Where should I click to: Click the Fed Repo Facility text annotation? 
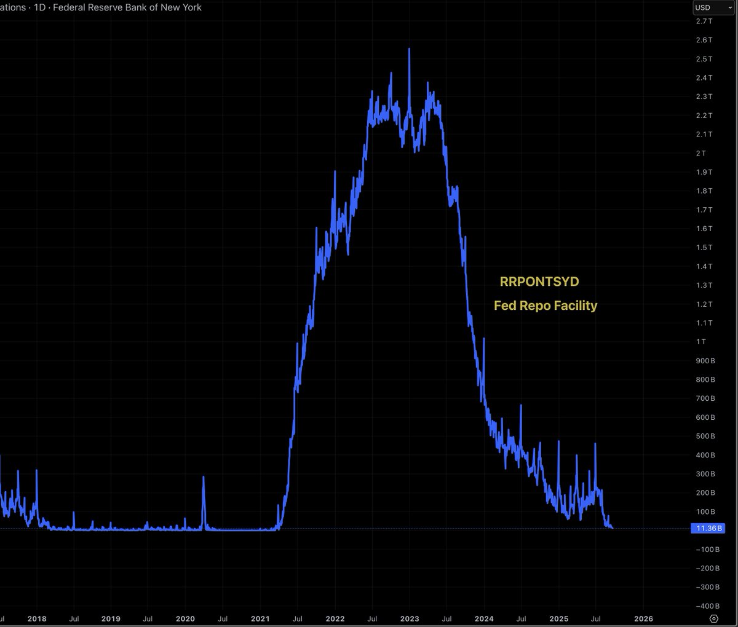click(545, 306)
